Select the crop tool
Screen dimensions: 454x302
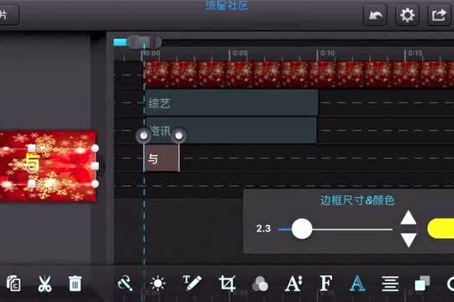point(227,284)
